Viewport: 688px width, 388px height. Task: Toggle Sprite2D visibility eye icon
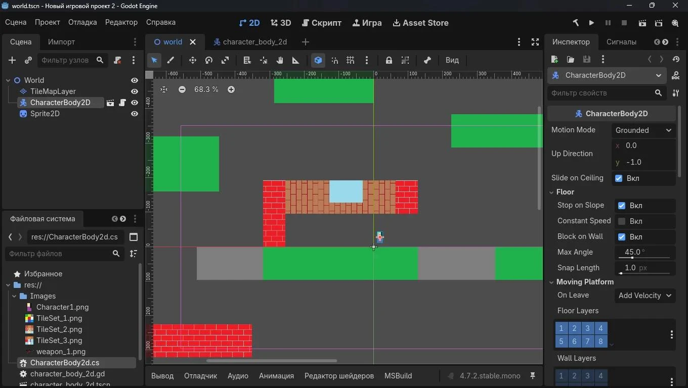135,114
